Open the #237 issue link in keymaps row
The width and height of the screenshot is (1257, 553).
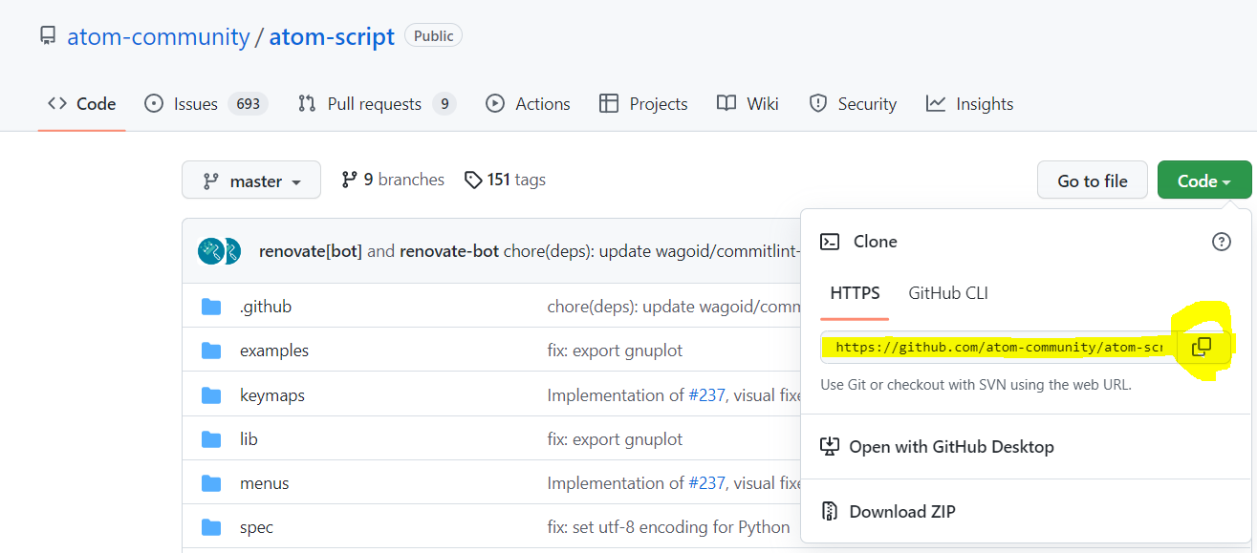[x=705, y=395]
